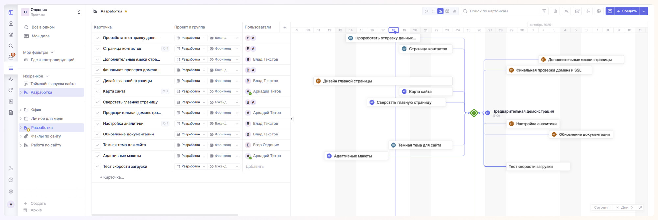Open the gear settings icon in top toolbar
This screenshot has height=220, width=658.
point(599,11)
